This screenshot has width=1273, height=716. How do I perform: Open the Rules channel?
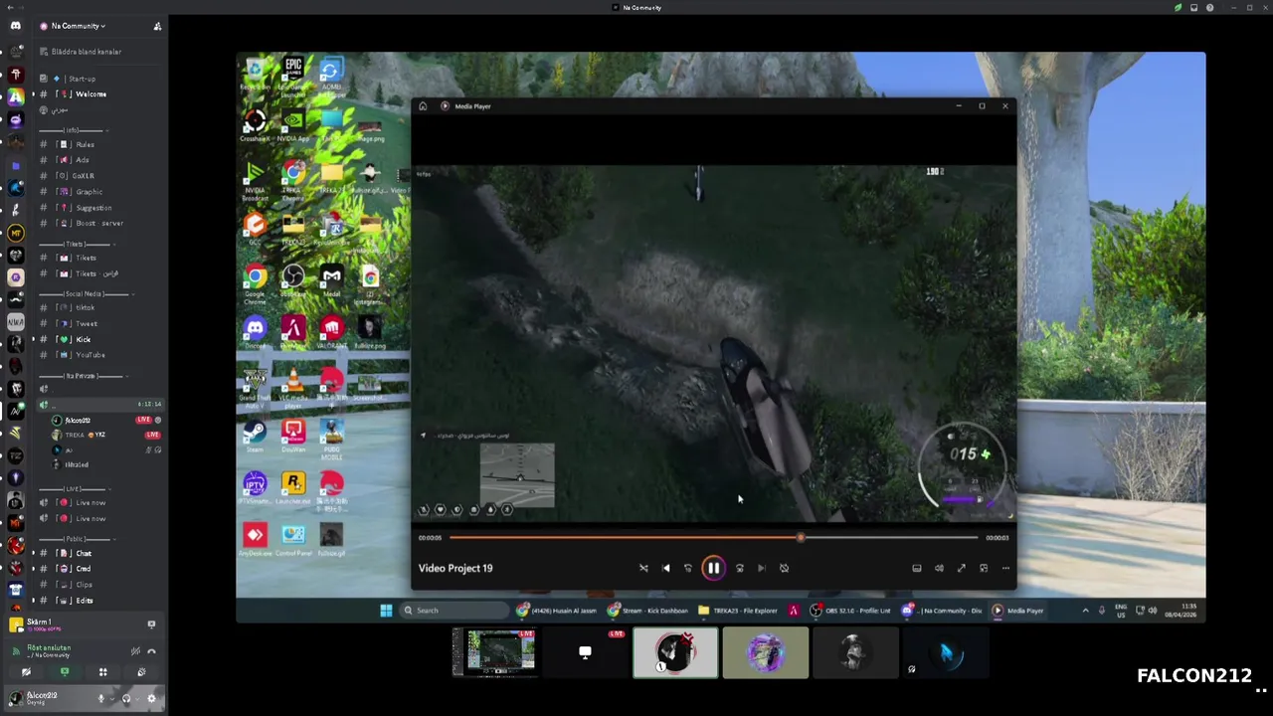coord(85,144)
